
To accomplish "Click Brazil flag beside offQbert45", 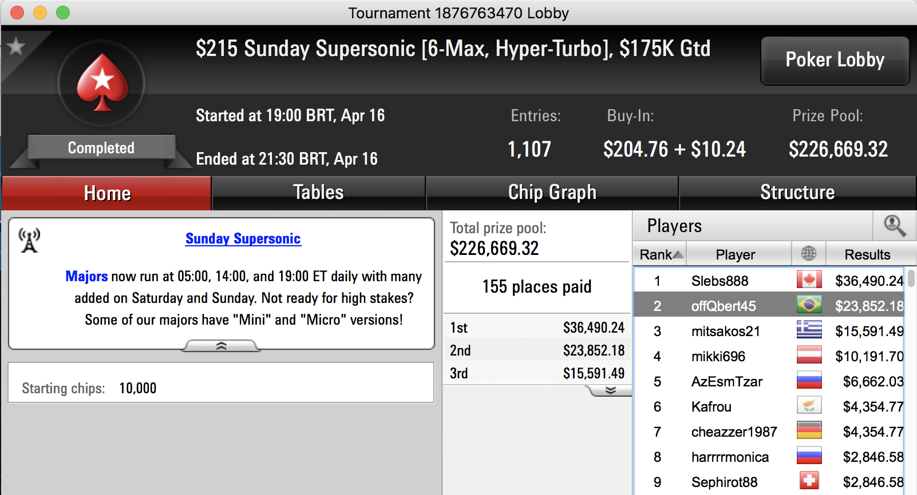I will pyautogui.click(x=809, y=305).
